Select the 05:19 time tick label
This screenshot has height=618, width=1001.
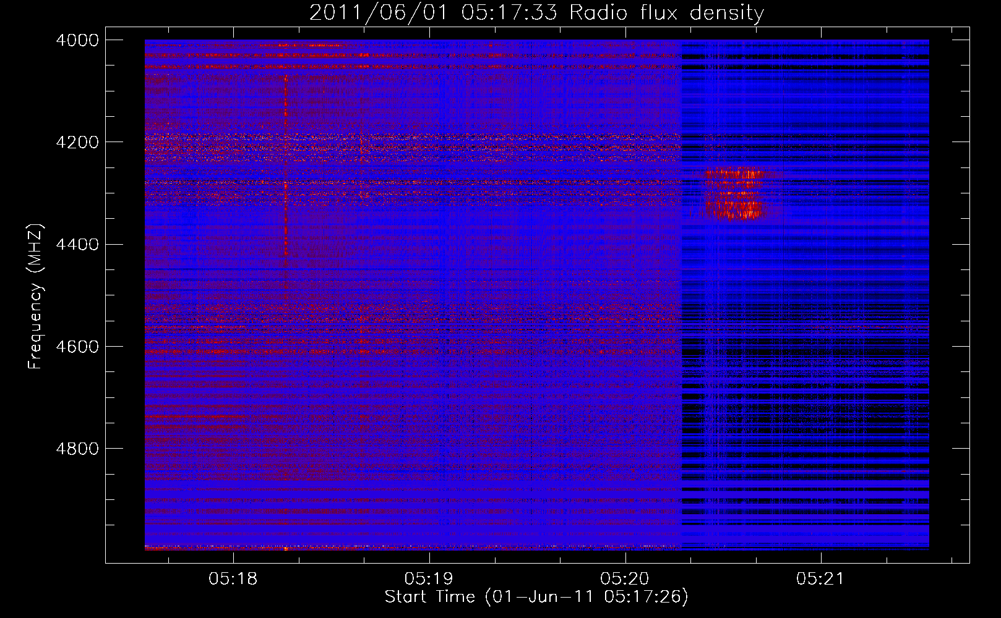click(429, 579)
